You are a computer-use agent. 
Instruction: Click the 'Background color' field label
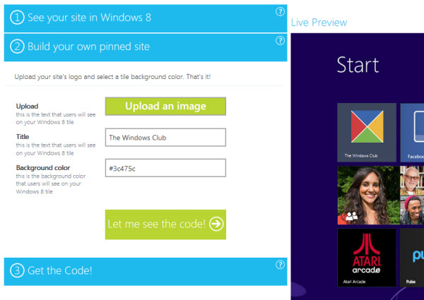(x=43, y=168)
